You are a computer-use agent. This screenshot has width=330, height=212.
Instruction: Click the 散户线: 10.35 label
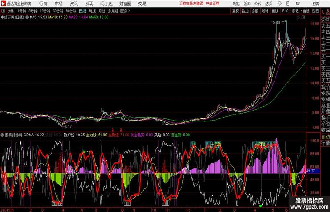75,135
